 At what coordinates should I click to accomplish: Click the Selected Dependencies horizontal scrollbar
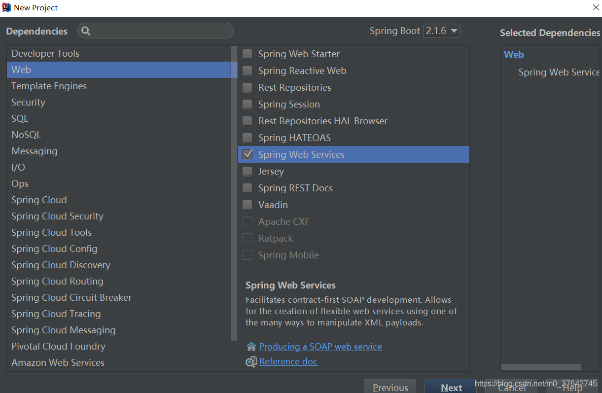541,367
